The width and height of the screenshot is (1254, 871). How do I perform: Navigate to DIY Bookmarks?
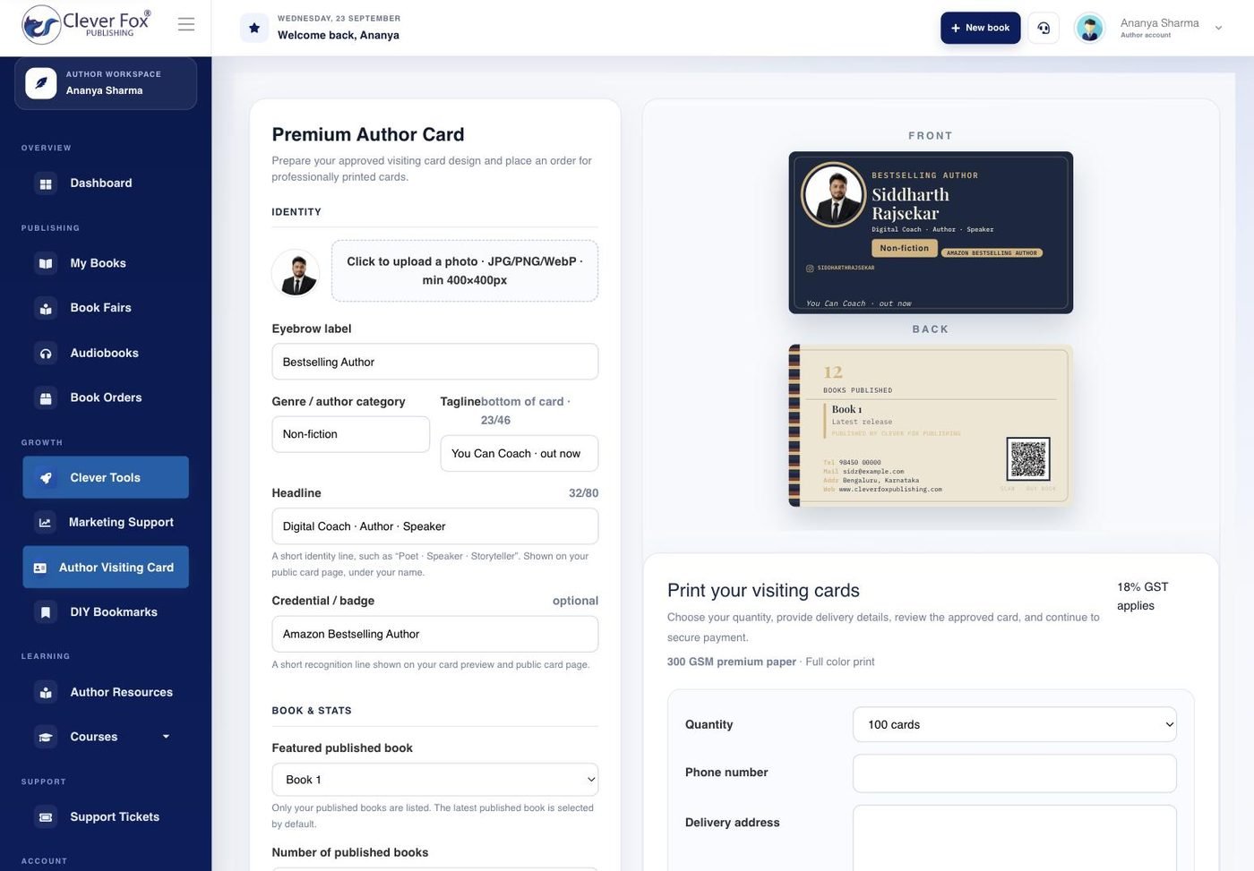coord(106,612)
